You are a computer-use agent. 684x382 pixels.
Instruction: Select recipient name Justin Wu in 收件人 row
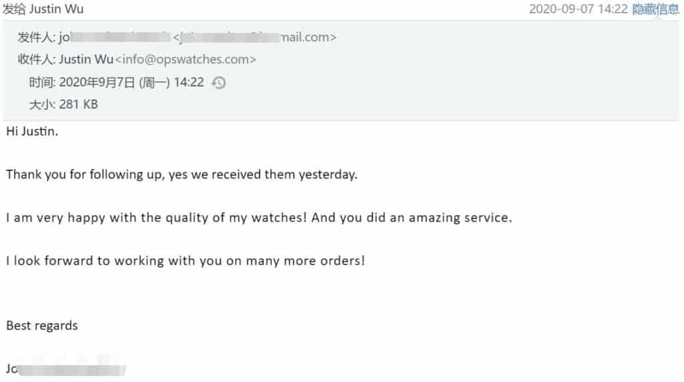(85, 59)
